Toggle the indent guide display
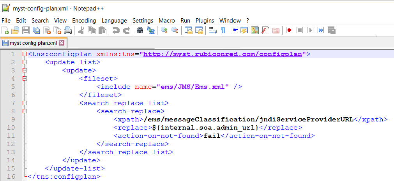394x181 pixels. click(x=234, y=30)
